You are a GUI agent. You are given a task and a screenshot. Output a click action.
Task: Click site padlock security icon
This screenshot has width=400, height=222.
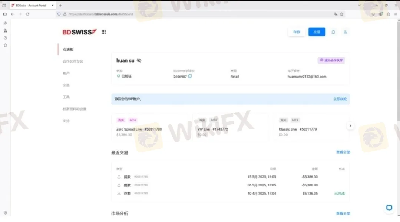pyautogui.click(x=65, y=14)
